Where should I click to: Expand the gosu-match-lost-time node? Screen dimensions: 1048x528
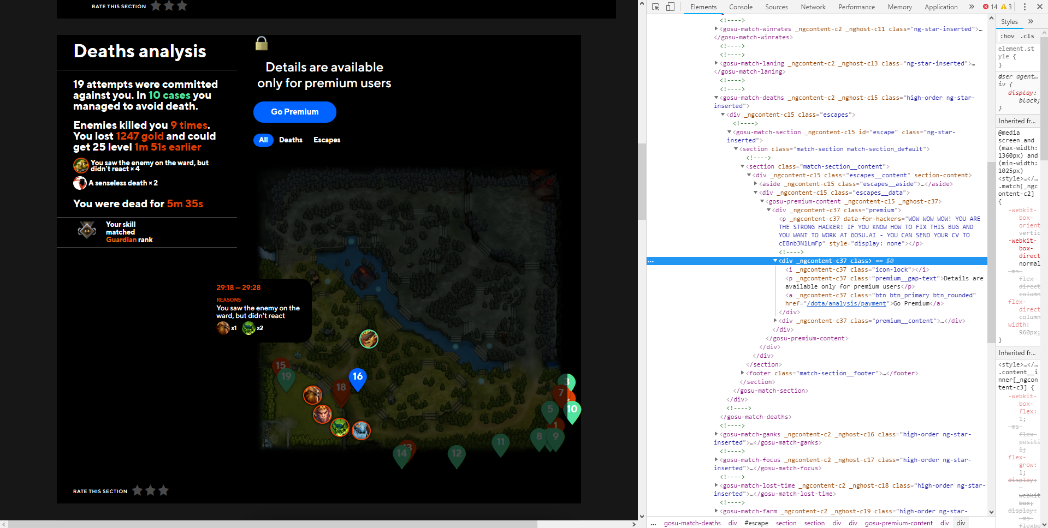(717, 485)
